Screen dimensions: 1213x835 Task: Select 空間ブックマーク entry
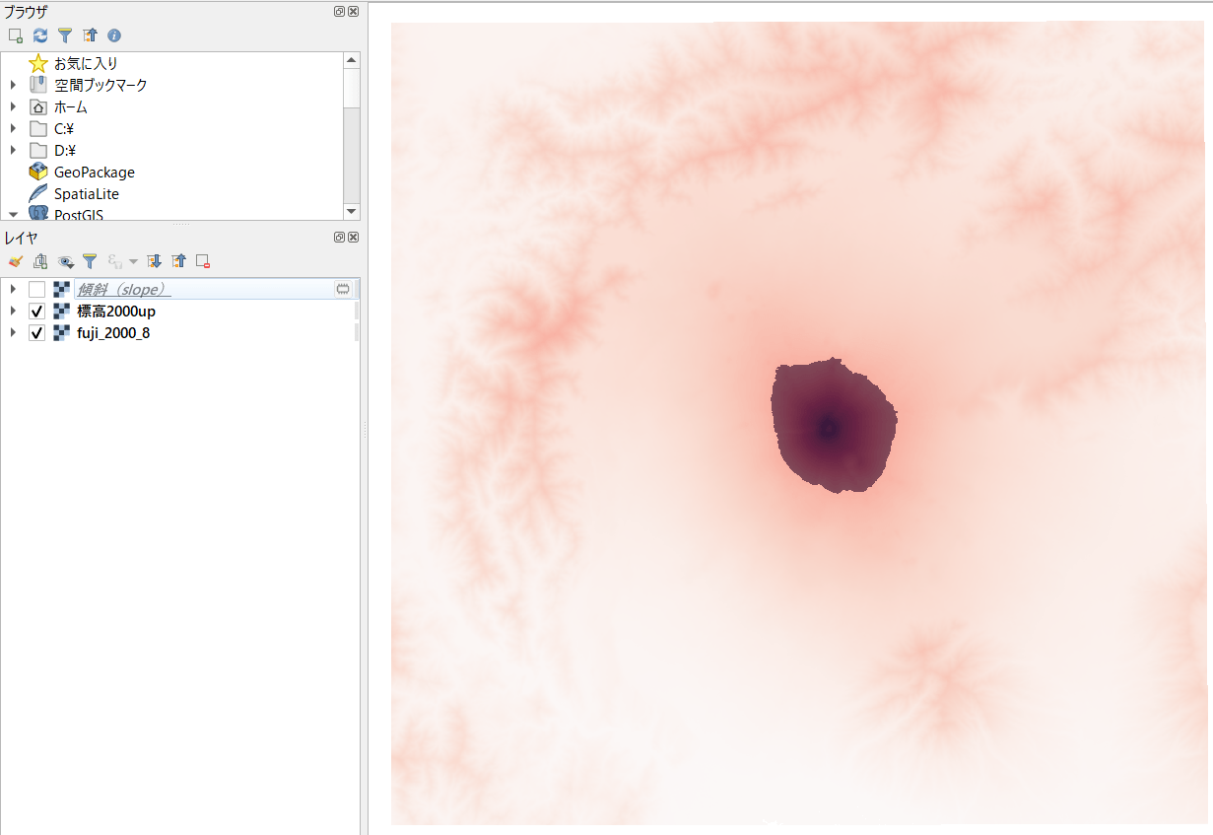tap(101, 85)
